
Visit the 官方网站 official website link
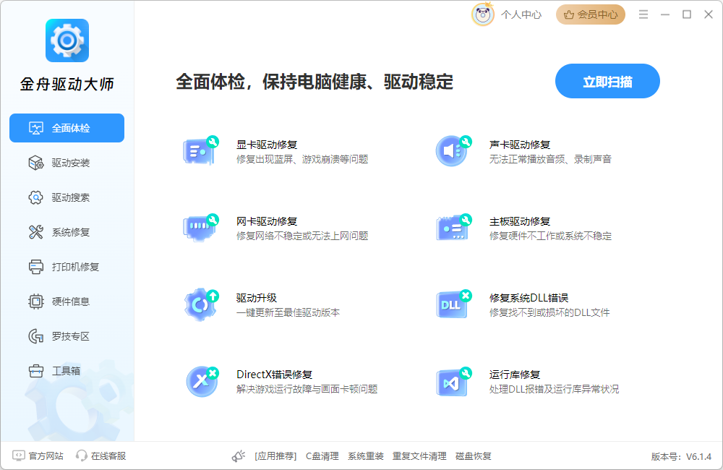point(39,456)
